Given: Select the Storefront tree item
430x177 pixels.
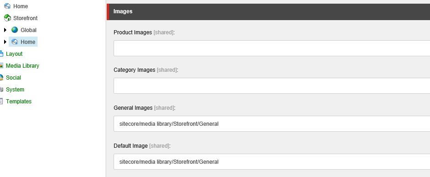Looking at the screenshot, I should pyautogui.click(x=25, y=18).
